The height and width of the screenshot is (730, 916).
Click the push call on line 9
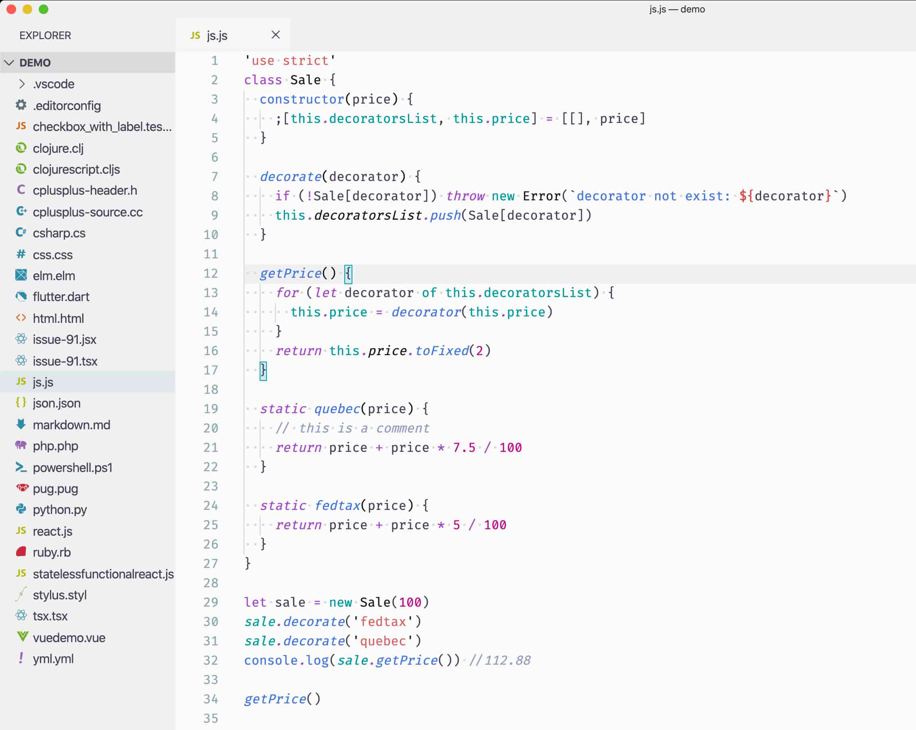point(445,215)
